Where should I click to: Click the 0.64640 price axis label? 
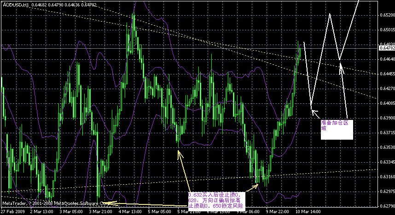(x=388, y=59)
